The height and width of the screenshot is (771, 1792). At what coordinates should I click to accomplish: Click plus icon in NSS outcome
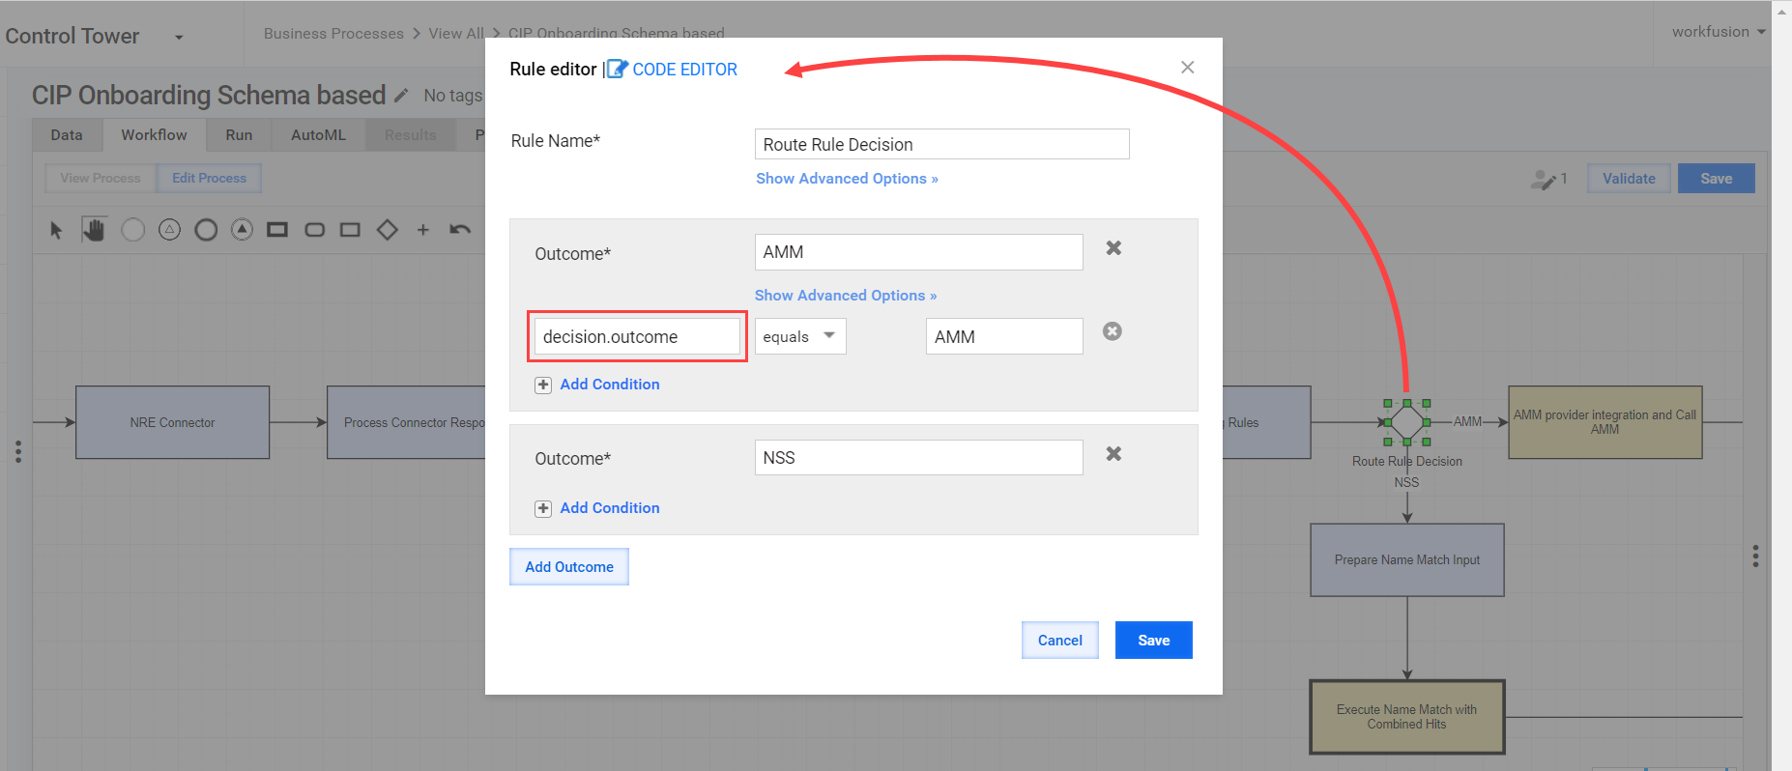coord(543,508)
